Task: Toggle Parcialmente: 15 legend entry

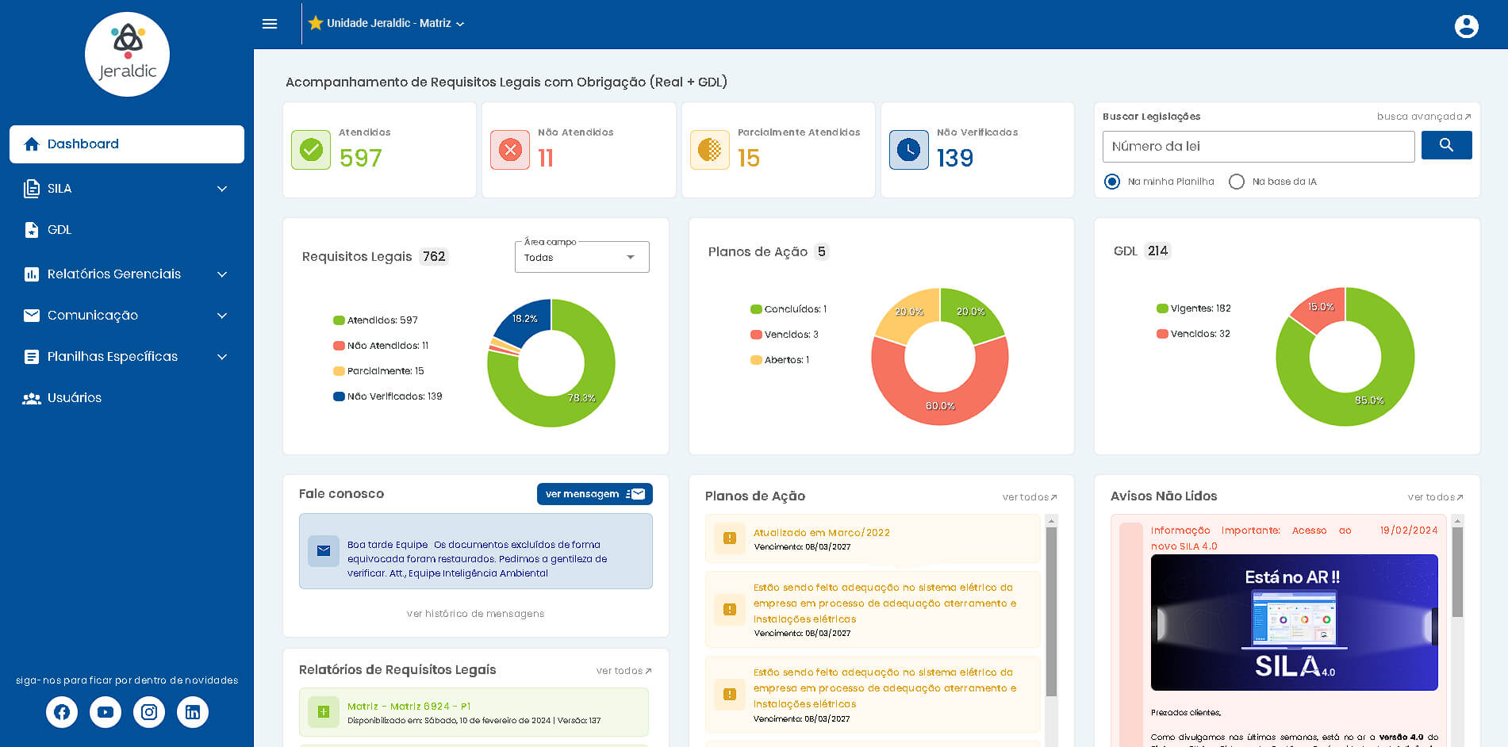Action: 378,371
